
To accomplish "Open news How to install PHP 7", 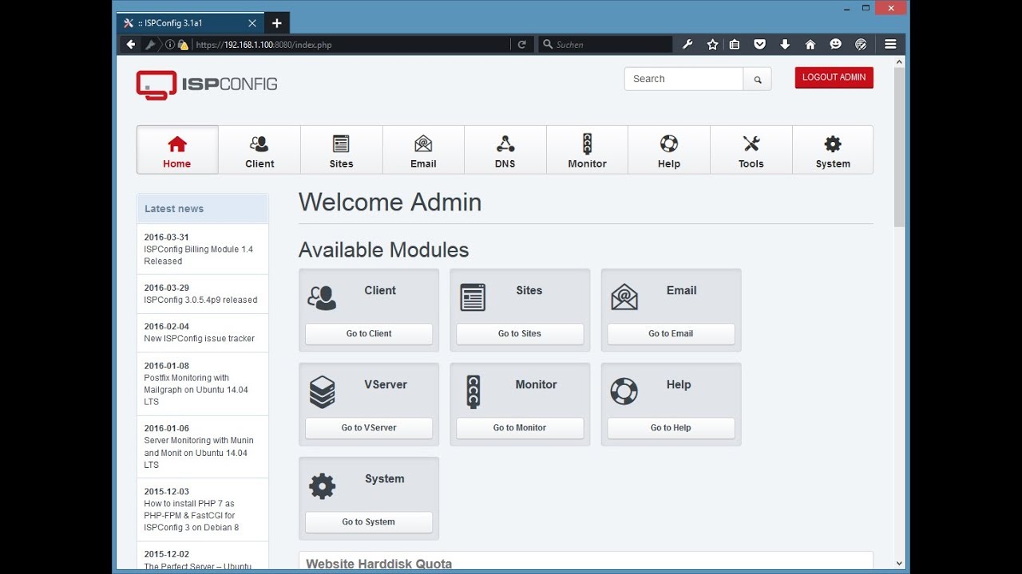I will point(192,516).
